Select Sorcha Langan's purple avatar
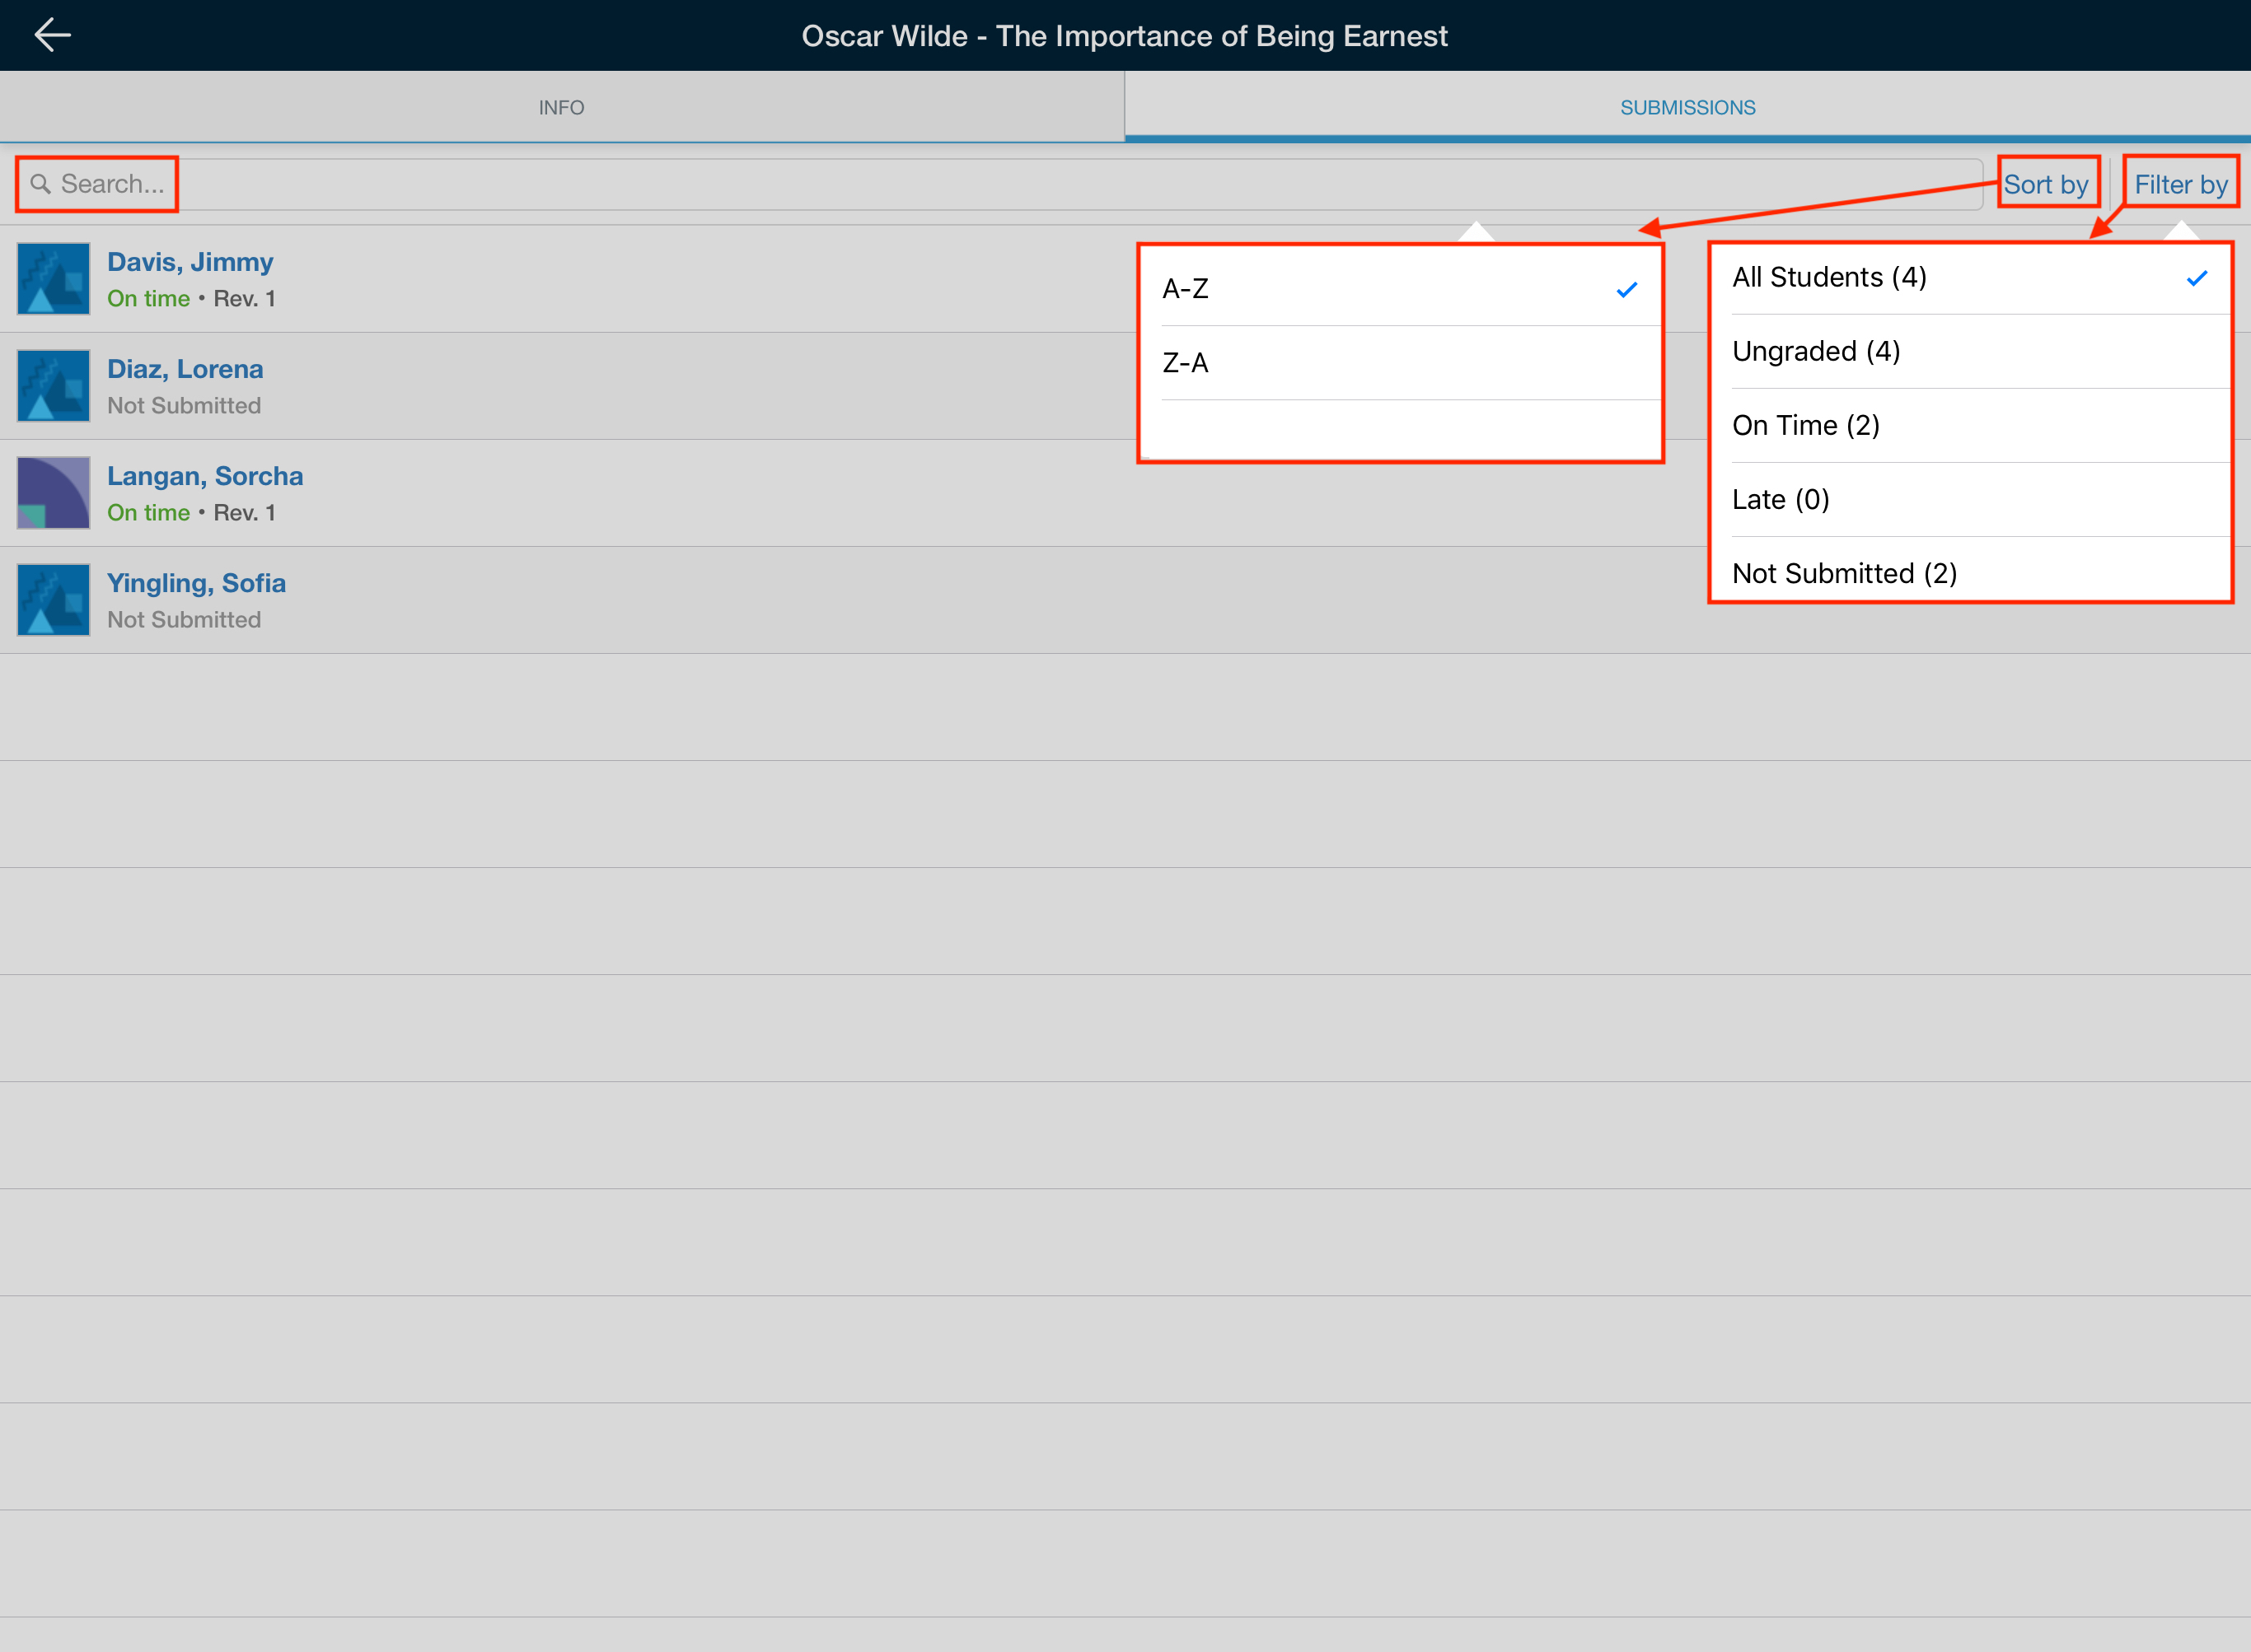The height and width of the screenshot is (1652, 2251). [x=54, y=493]
